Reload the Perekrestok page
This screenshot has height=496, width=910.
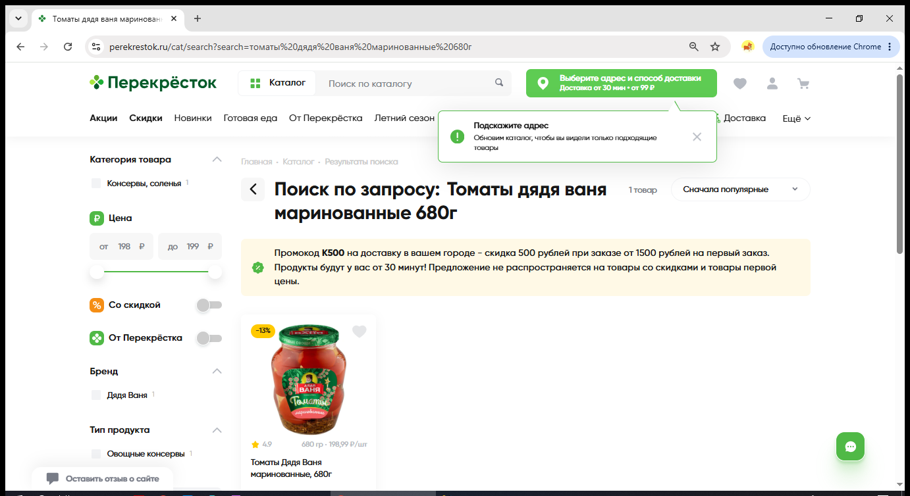coord(68,47)
